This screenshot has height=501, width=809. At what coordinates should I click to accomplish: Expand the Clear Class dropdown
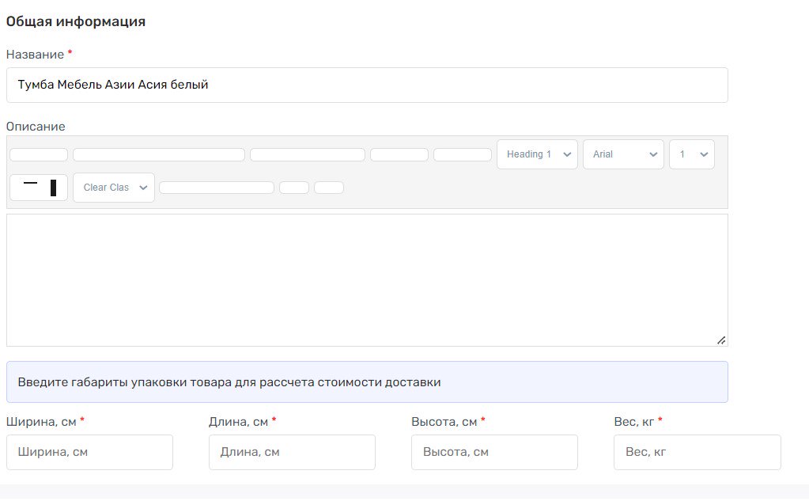point(114,188)
